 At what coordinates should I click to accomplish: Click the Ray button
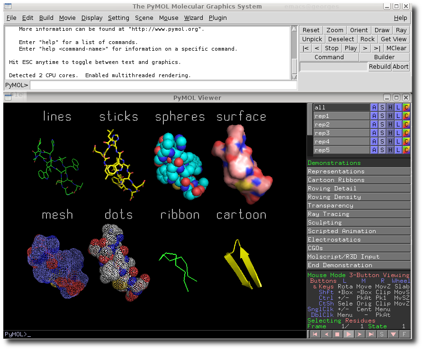pyautogui.click(x=401, y=30)
